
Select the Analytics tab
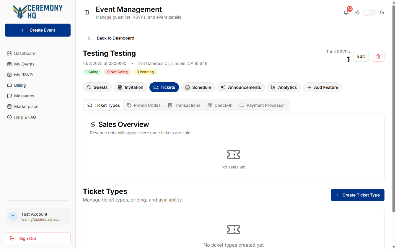[284, 87]
